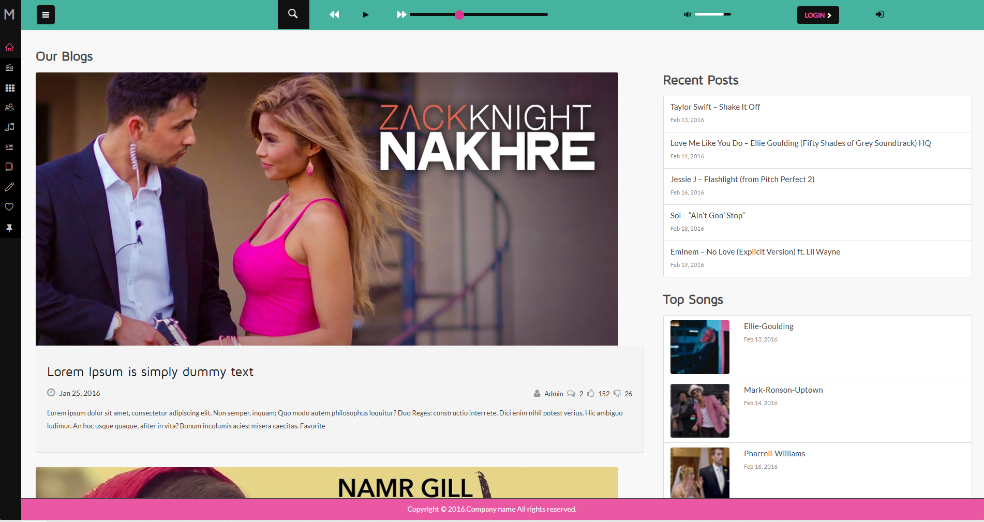The image size is (984, 522).
Task: Open the search box icon
Action: click(293, 14)
